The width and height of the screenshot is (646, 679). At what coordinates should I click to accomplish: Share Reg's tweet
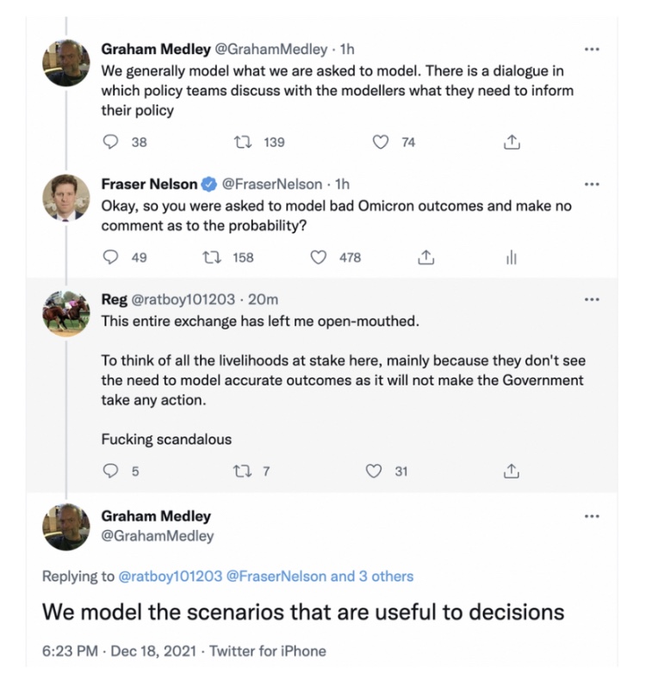[512, 471]
